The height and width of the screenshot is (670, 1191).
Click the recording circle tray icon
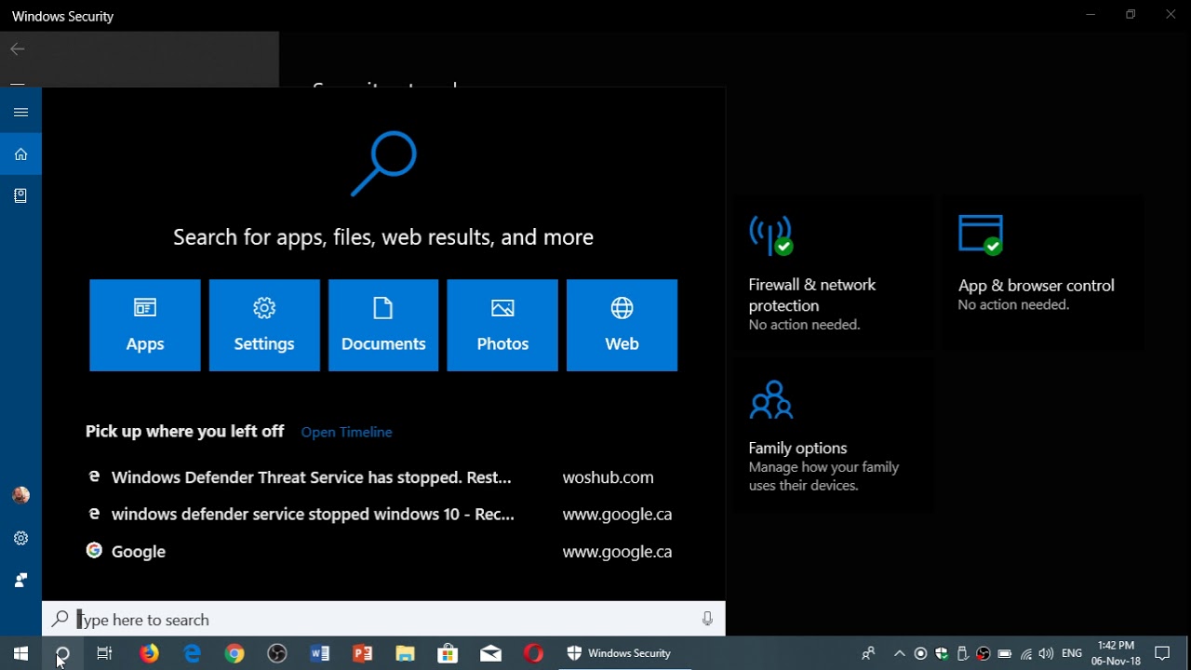[x=920, y=653]
